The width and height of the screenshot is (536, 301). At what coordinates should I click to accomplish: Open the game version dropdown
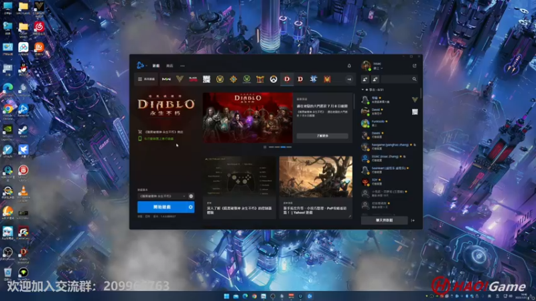[162, 196]
